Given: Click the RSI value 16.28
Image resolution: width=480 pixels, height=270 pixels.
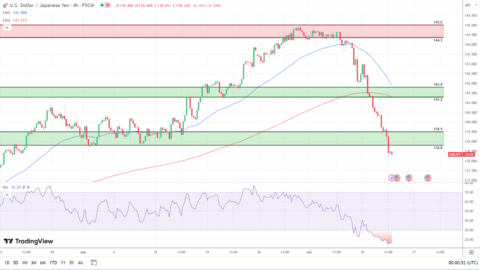Looking at the screenshot, I should (x=15, y=187).
